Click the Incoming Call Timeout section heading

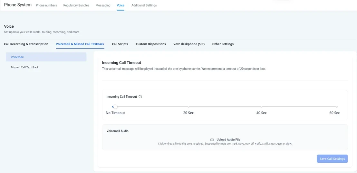(x=121, y=62)
